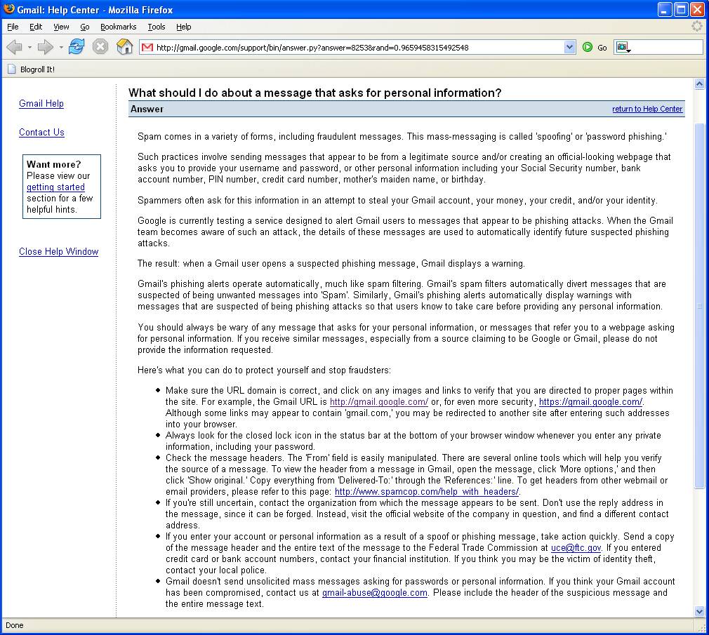The width and height of the screenshot is (709, 635).
Task: Click the Stop loading icon
Action: tap(100, 47)
